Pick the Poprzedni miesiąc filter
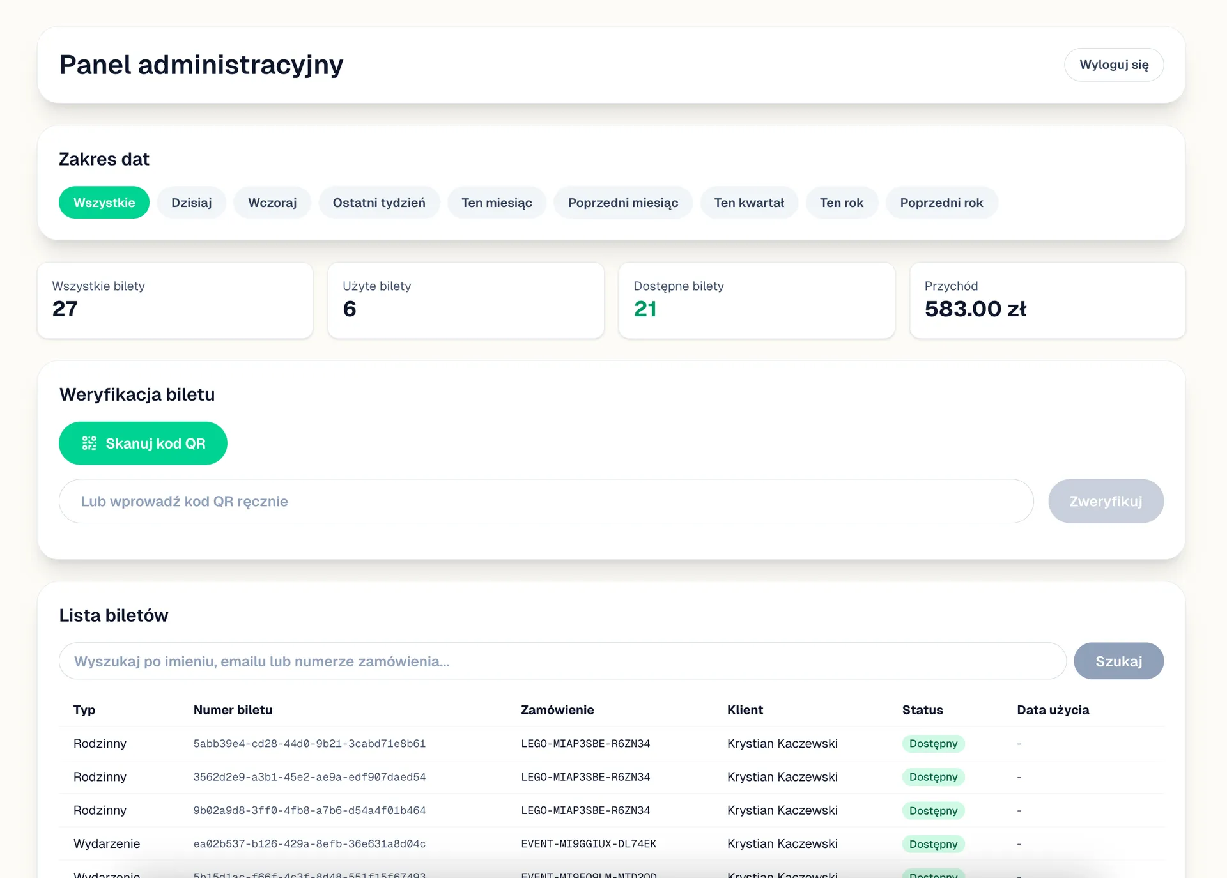 click(x=623, y=203)
